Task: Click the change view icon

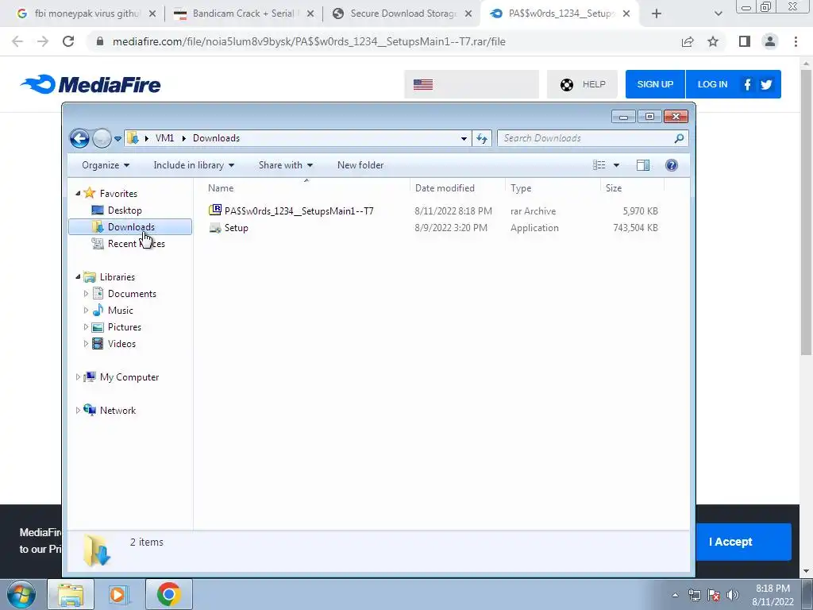Action: [599, 165]
